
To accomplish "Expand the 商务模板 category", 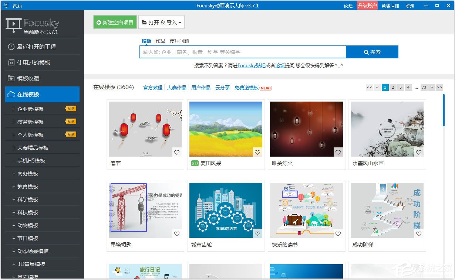I will (28, 174).
